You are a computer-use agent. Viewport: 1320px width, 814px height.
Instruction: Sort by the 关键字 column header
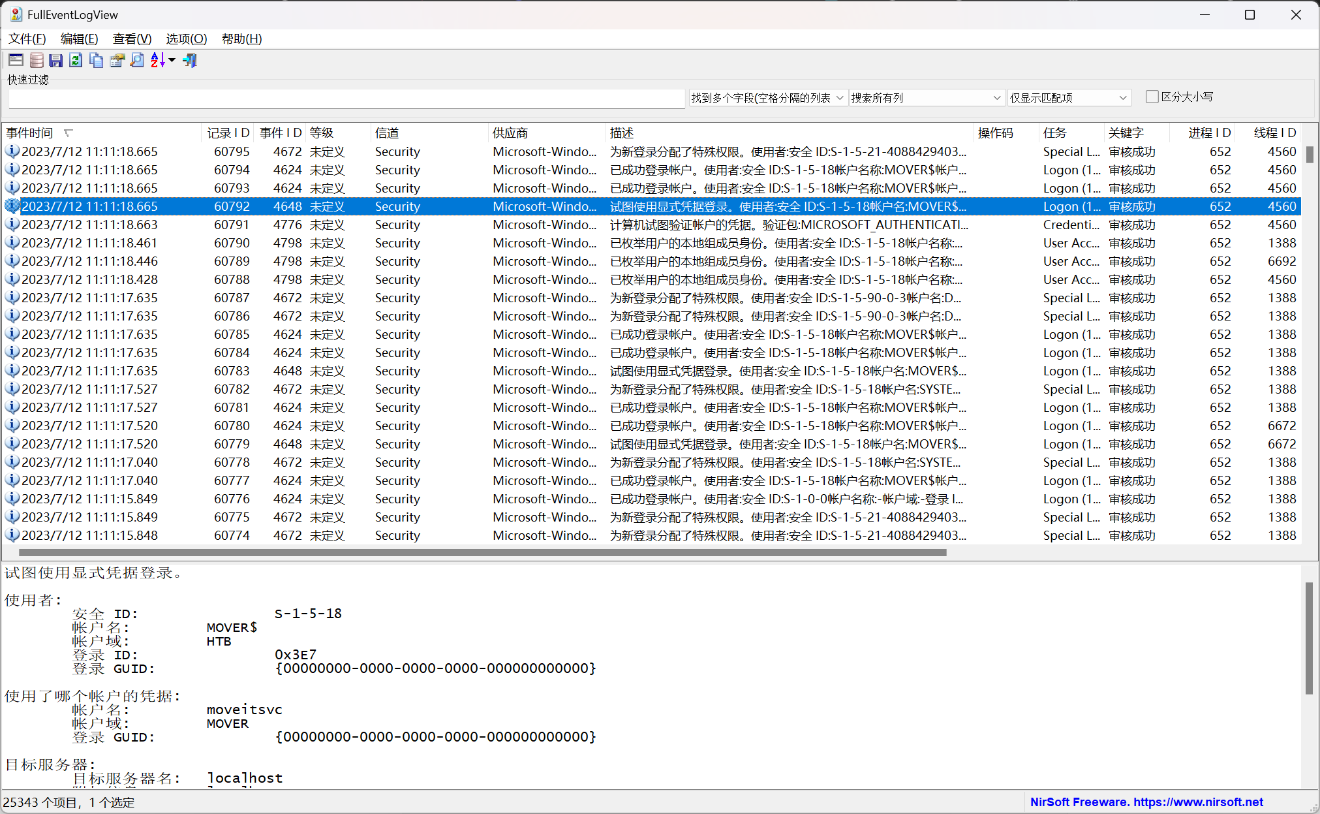click(1137, 133)
